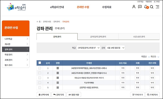The image size is (163, 99).
Task: Check the checkbox for row 2
Action: [40, 73]
